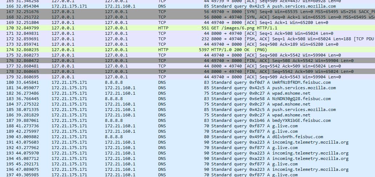This screenshot has height=177, width=375.
Task: Click packet 184 wpad.mshome.net query
Action: pos(187,104)
